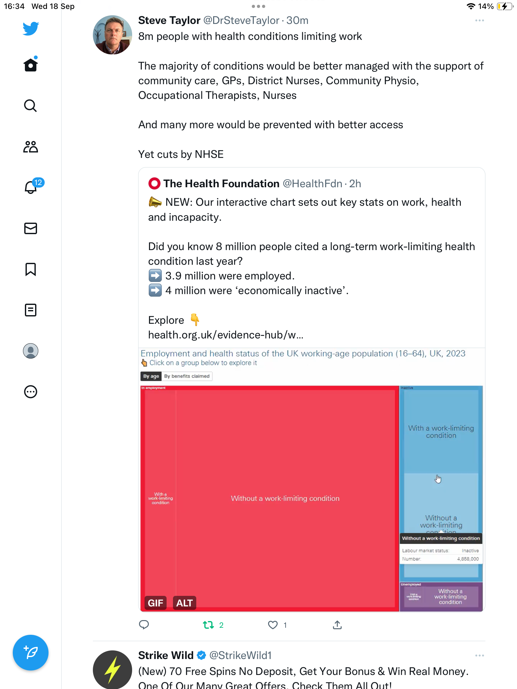View ALT description of the GIF
Viewport: 517px width, 689px height.
(184, 603)
